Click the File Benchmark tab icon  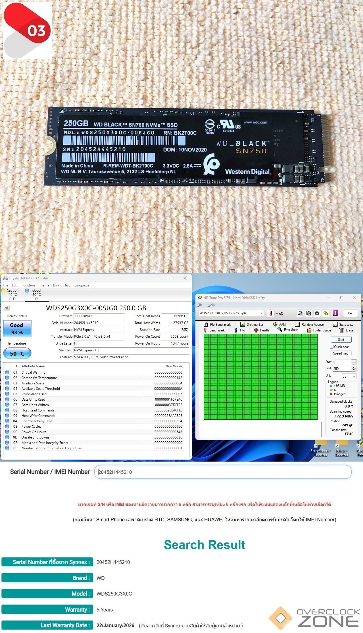pos(206,324)
